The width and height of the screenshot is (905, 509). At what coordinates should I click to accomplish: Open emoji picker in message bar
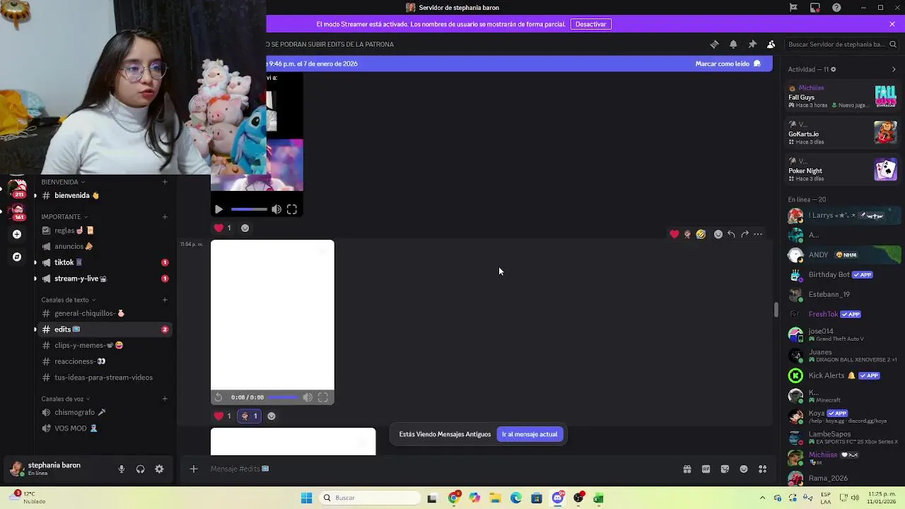744,469
